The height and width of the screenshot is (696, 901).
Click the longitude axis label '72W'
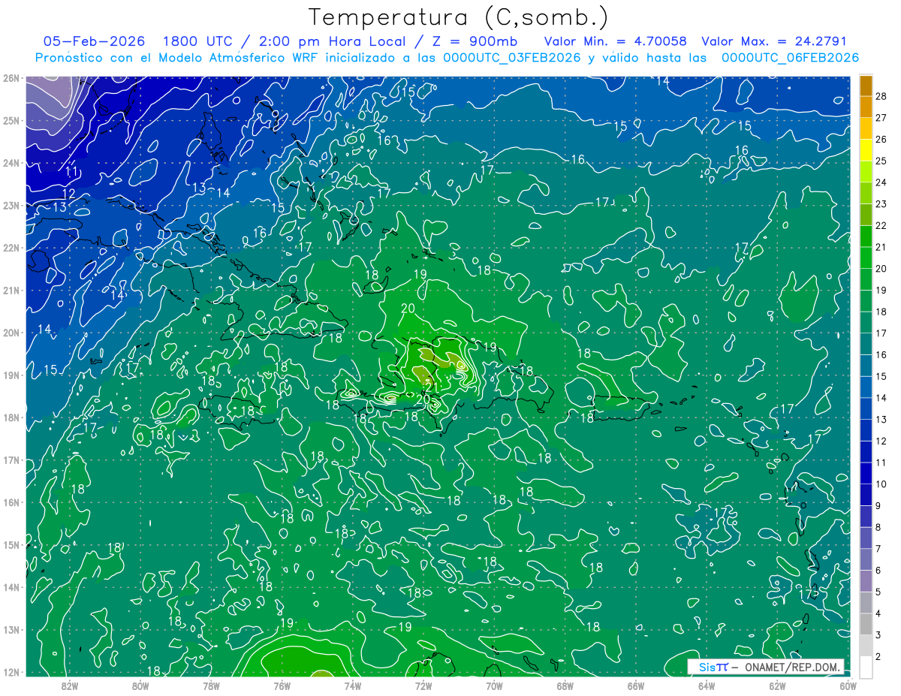423,685
